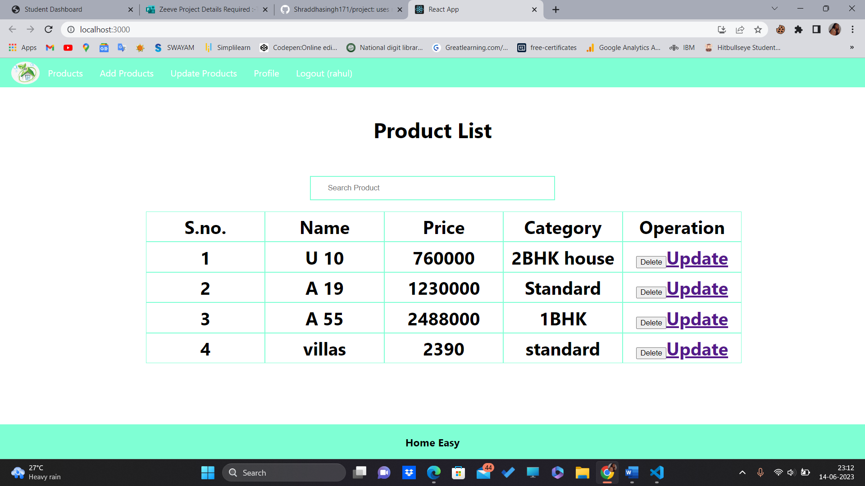Expand hidden bookmarks with the chevron
The width and height of the screenshot is (865, 486).
(851, 47)
